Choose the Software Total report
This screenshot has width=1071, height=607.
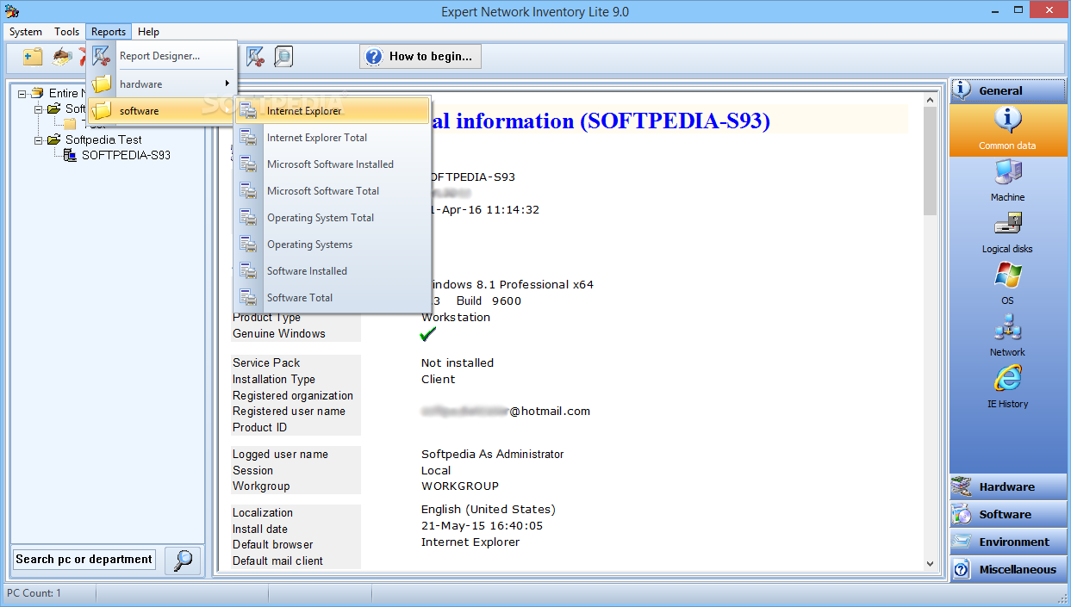tap(333, 298)
